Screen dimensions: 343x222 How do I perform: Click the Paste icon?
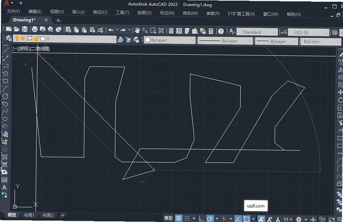[x=84, y=30]
